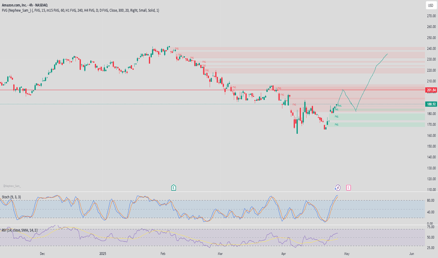
Task: Click 230.00 on the price axis
Action: click(431, 60)
